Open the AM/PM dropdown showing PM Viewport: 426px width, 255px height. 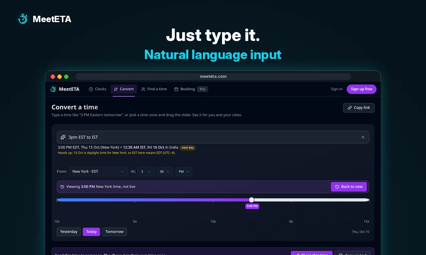click(184, 171)
